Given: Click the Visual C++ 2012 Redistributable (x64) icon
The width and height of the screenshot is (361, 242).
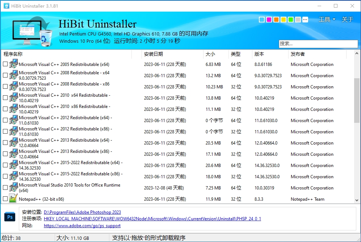Looking at the screenshot, I should pyautogui.click(x=13, y=120).
